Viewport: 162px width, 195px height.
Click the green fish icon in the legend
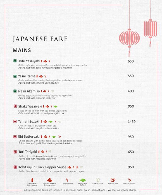click(x=83, y=180)
